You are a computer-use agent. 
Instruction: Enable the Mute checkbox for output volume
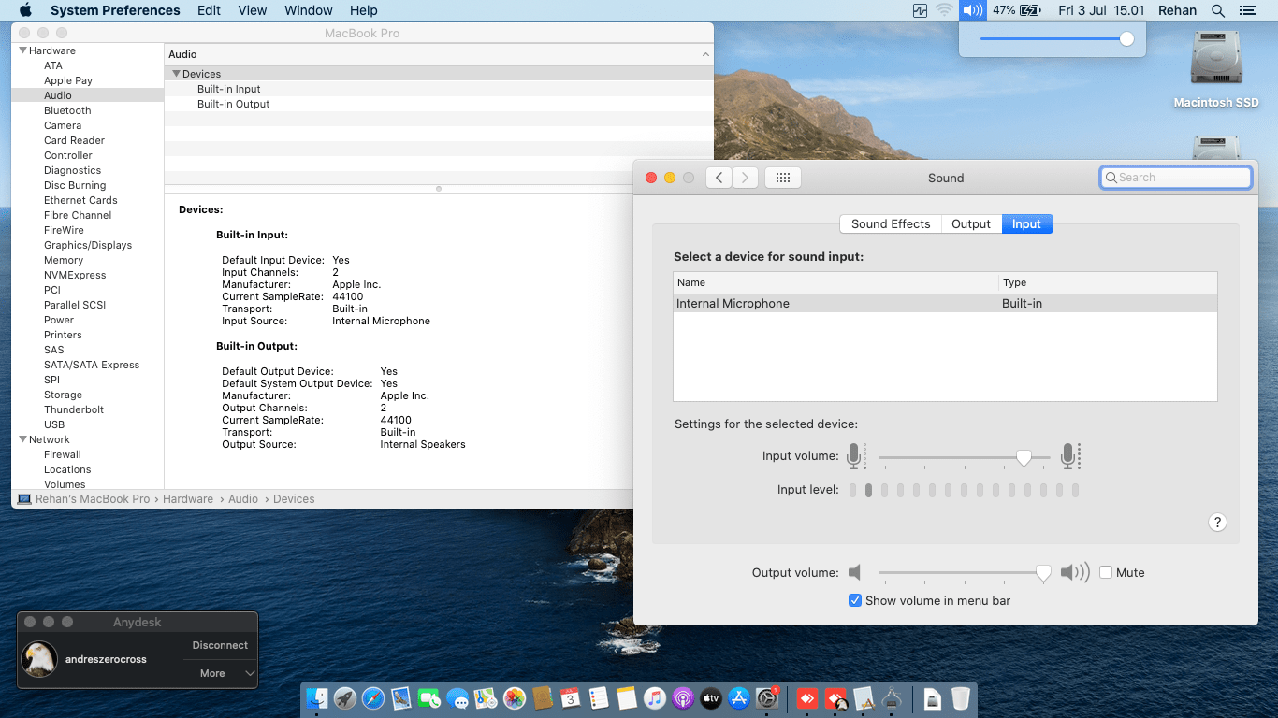[x=1106, y=572]
